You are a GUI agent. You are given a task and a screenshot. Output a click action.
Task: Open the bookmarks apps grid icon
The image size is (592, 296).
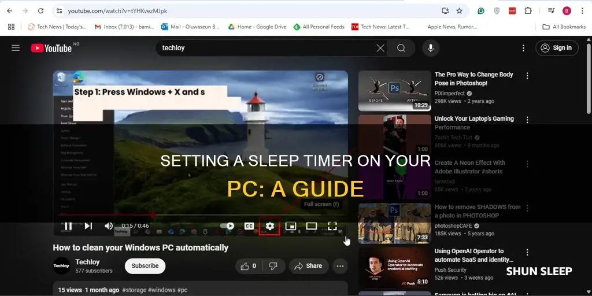tap(12, 27)
